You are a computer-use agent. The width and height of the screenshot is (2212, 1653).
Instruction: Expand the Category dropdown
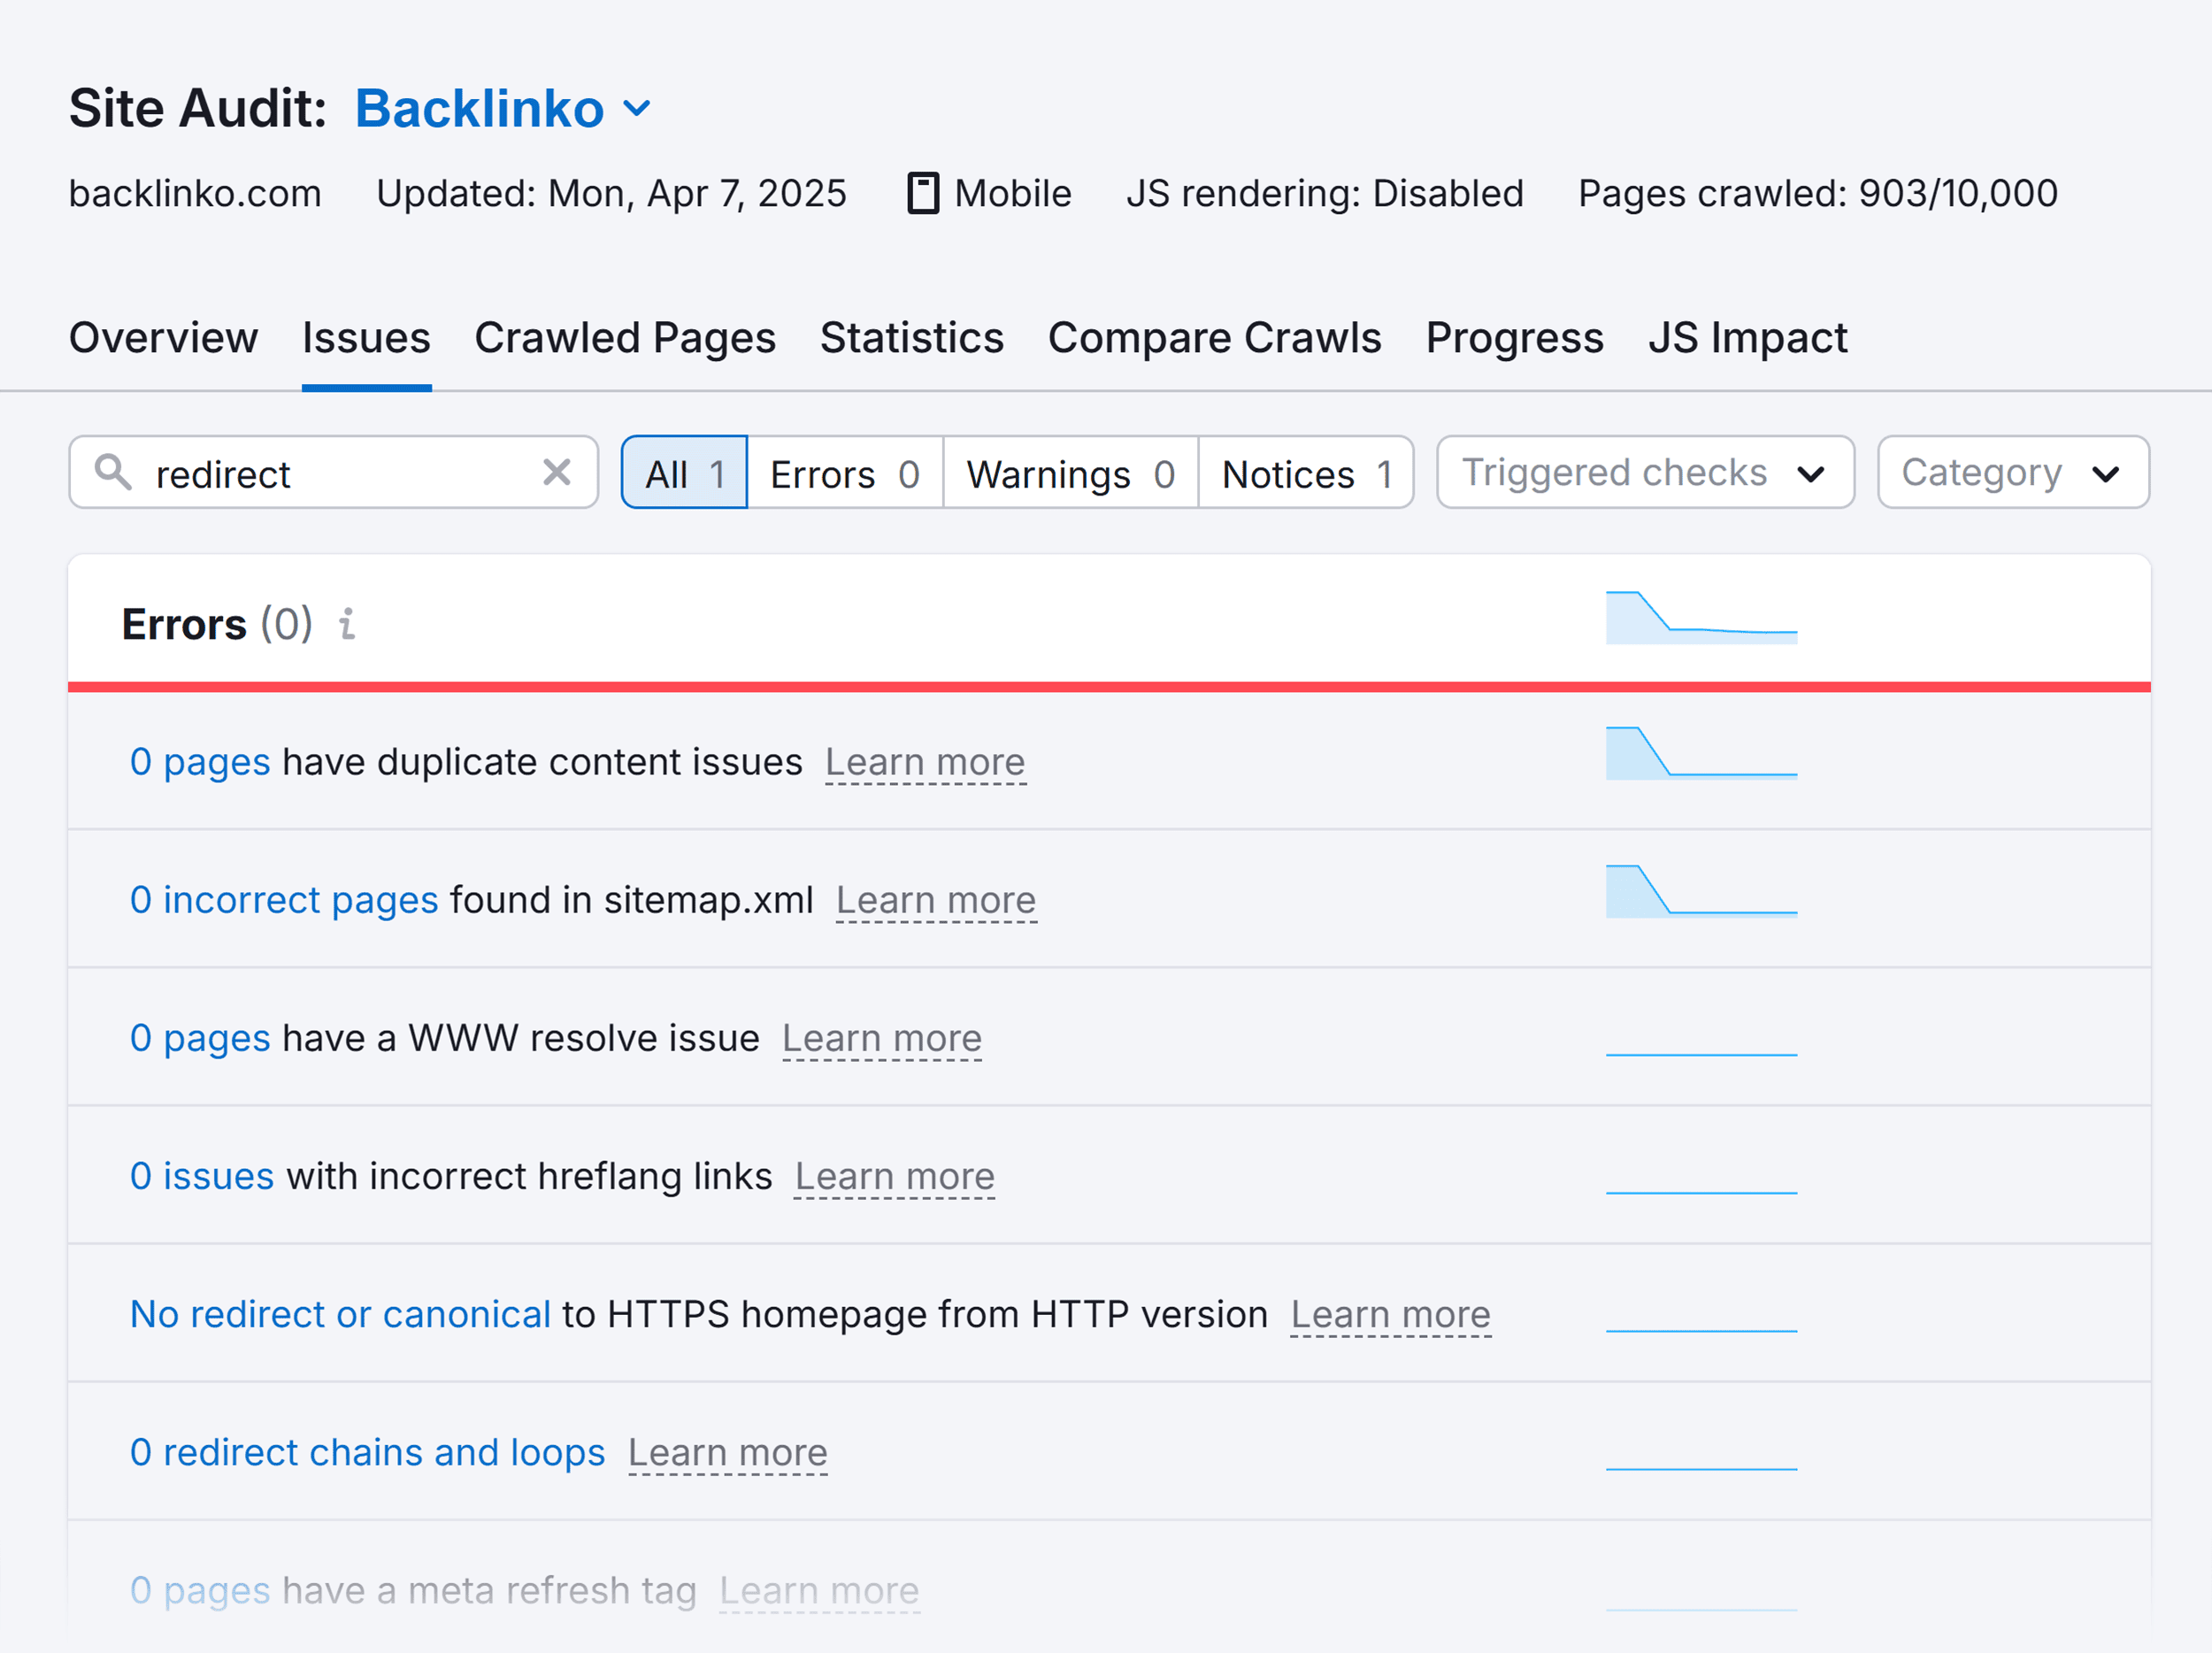tap(2013, 472)
